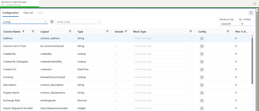Screen dimensions: 259x111
Task: Click the database icon at top right
Action: click(251, 13)
